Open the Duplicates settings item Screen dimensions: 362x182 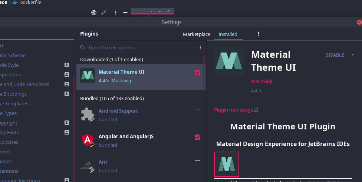[9, 142]
